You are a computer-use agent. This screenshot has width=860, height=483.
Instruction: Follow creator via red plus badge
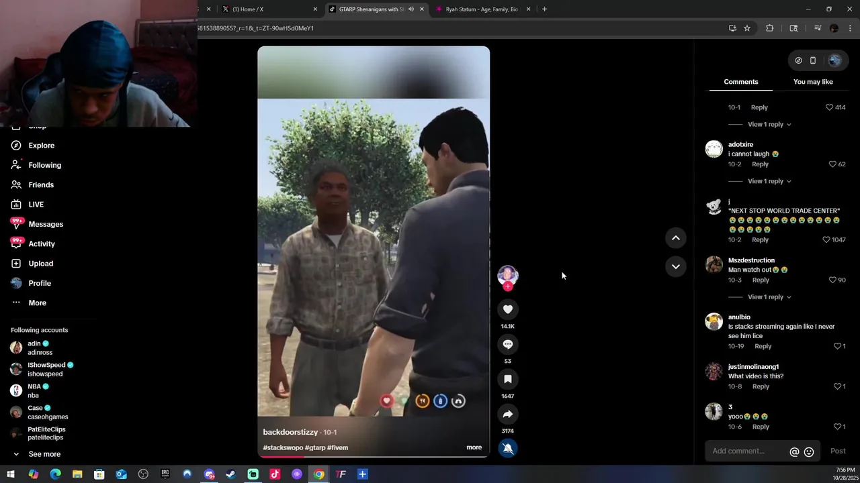(508, 286)
